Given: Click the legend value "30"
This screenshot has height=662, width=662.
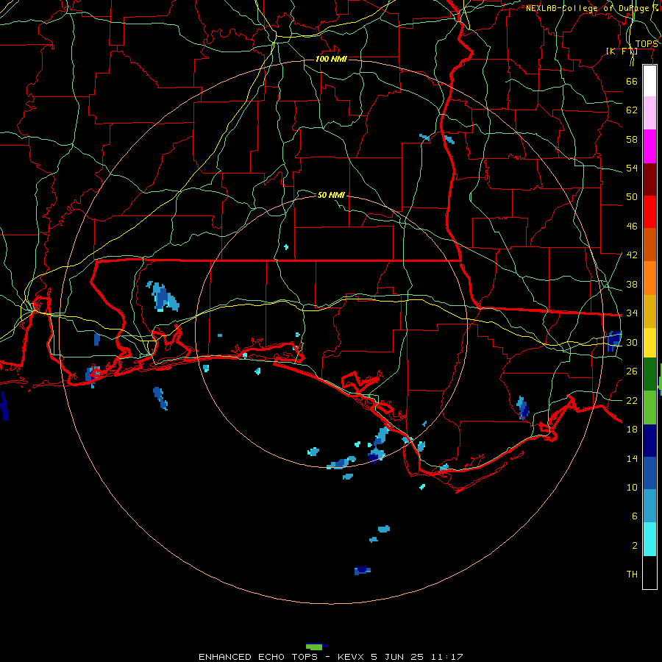Looking at the screenshot, I should pyautogui.click(x=632, y=342).
